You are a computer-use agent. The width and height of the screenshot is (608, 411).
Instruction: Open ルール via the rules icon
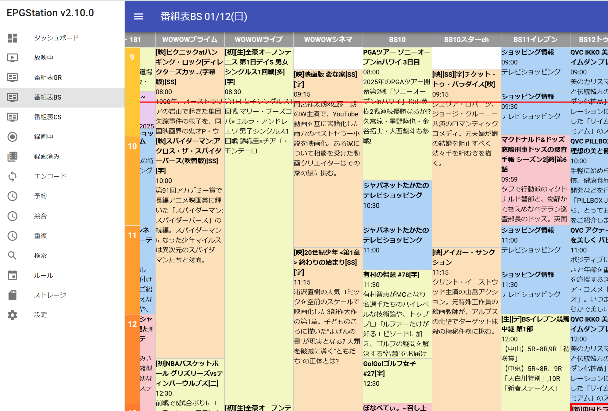coord(12,275)
